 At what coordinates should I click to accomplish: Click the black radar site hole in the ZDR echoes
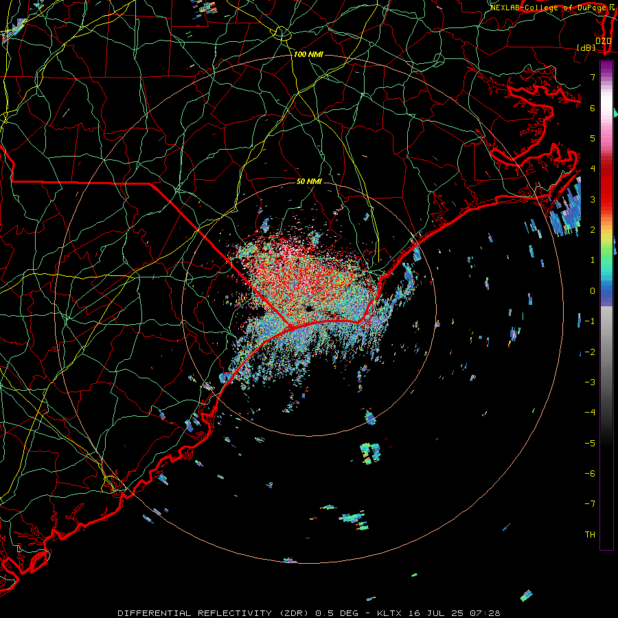(x=309, y=308)
